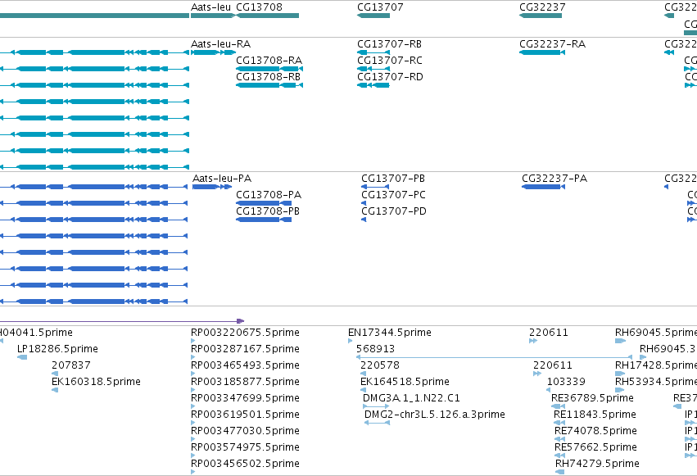Screen dimensions: 697x476
Task: Select LP18286.5prime EST feature
Action: (57, 349)
